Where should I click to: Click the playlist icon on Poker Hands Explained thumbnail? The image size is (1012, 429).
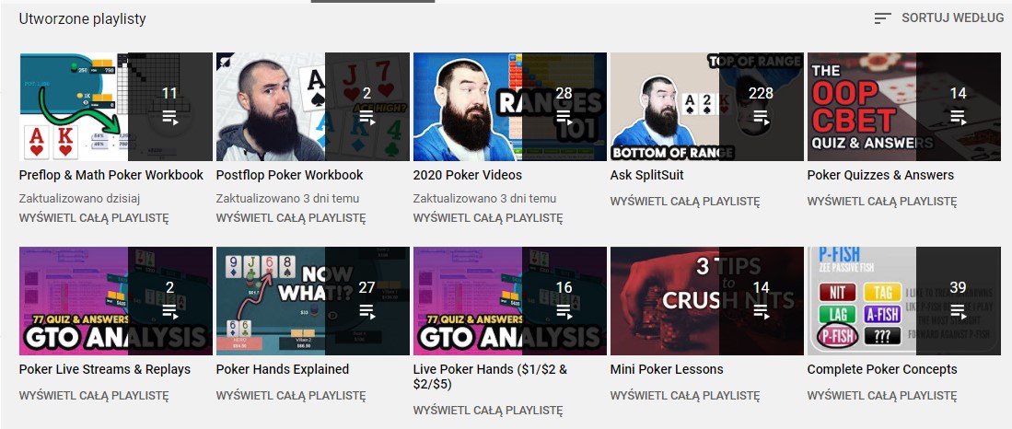point(367,312)
